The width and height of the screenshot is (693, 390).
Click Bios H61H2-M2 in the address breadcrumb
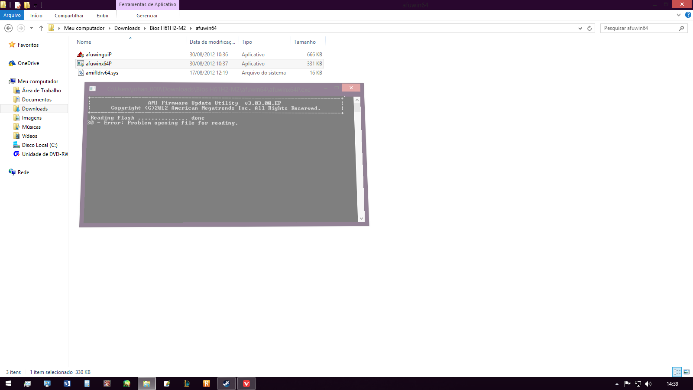pyautogui.click(x=168, y=28)
